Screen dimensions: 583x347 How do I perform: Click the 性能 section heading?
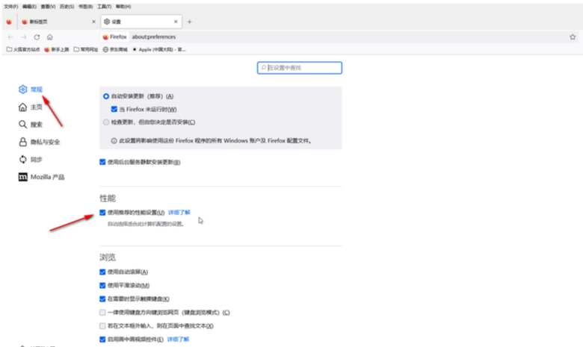[108, 198]
